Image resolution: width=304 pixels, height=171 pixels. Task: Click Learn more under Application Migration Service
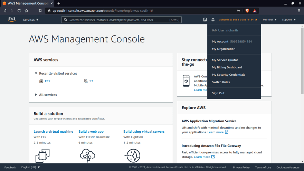216,132
